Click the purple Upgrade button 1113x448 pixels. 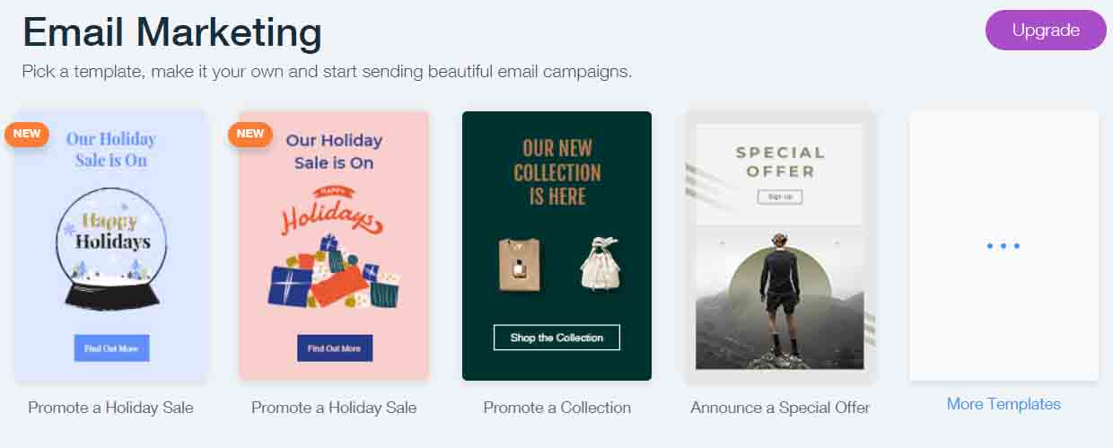[x=1046, y=31]
